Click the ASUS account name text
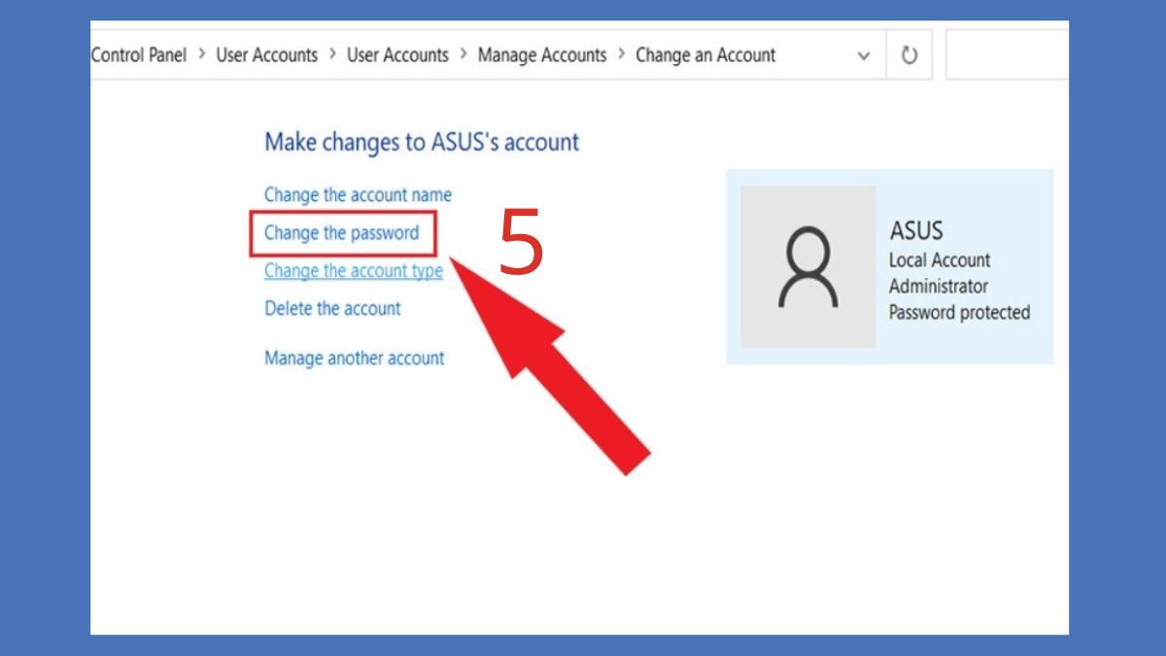 pos(916,231)
